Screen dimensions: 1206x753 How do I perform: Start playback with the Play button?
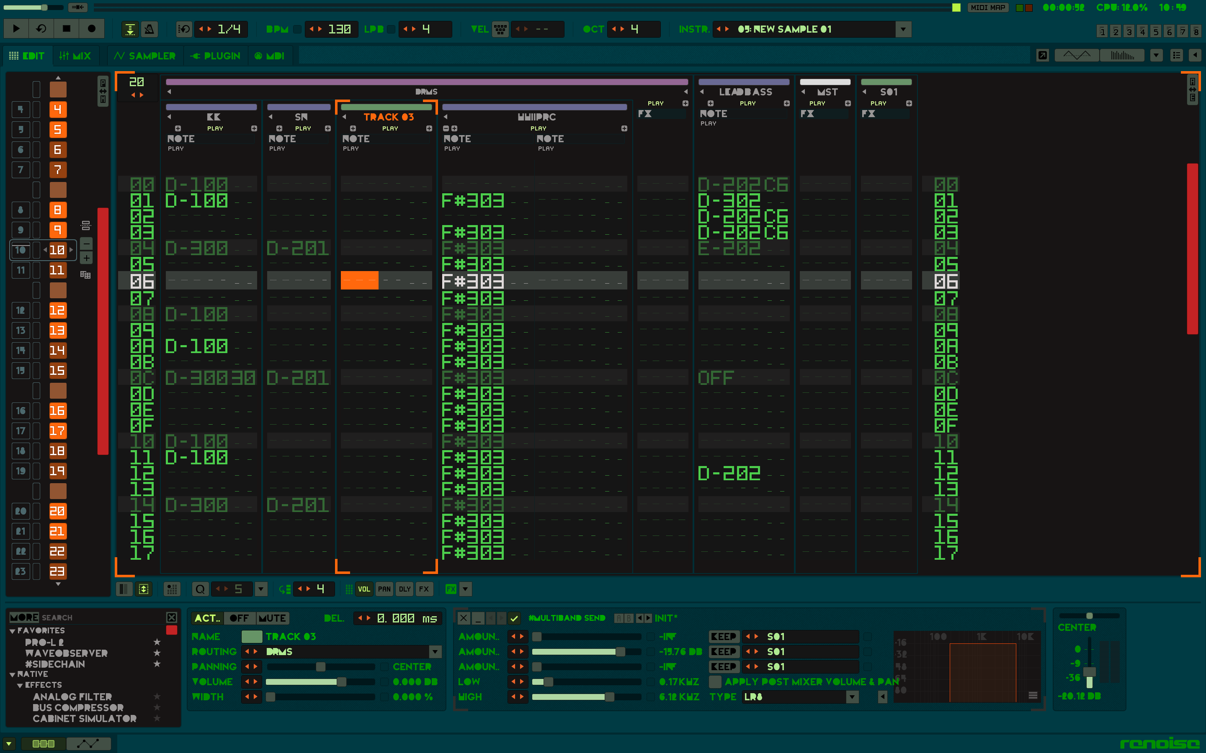[16, 29]
